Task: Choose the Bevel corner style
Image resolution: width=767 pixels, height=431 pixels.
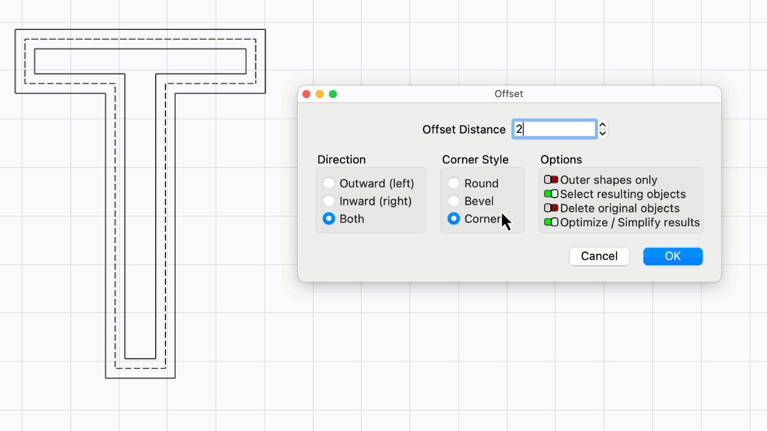Action: tap(454, 201)
